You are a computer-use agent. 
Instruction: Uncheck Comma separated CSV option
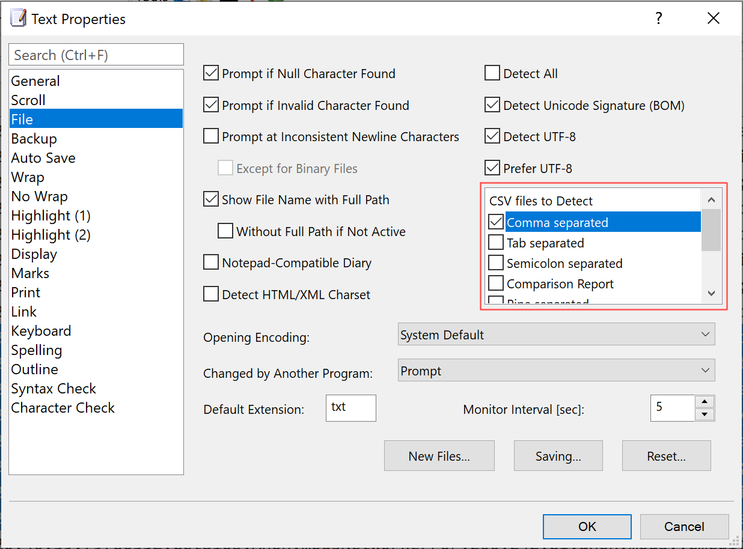click(496, 222)
